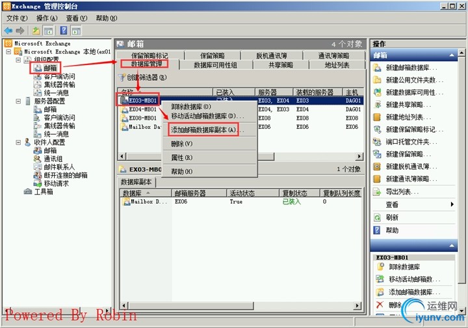Viewport: 468px width, 328px height.
Task: Switch to the 共享策略 tab
Action: pos(281,65)
